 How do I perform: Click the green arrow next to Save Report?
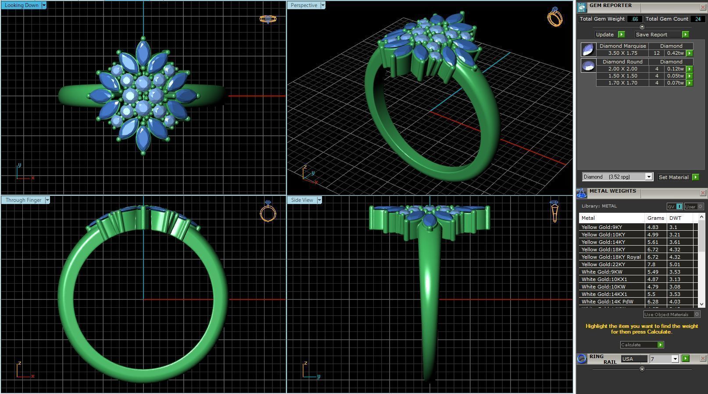[685, 35]
